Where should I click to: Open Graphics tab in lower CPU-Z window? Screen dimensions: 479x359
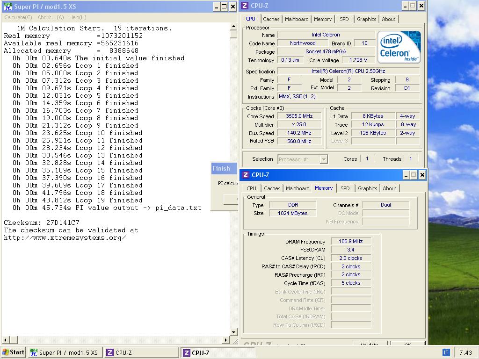click(368, 188)
